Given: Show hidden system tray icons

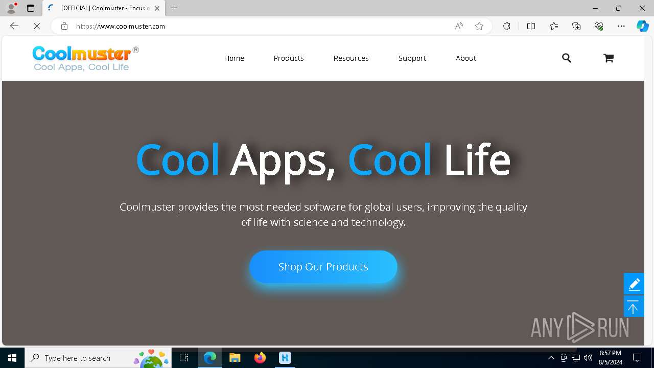Looking at the screenshot, I should [x=551, y=358].
